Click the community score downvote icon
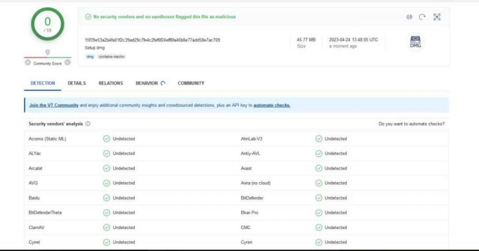Screen dimensions: 479x251 click(28, 63)
